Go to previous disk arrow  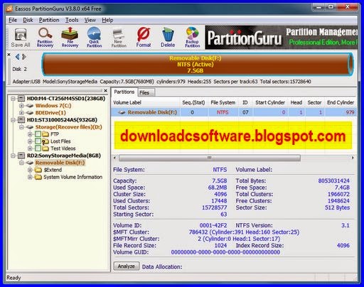click(17, 57)
